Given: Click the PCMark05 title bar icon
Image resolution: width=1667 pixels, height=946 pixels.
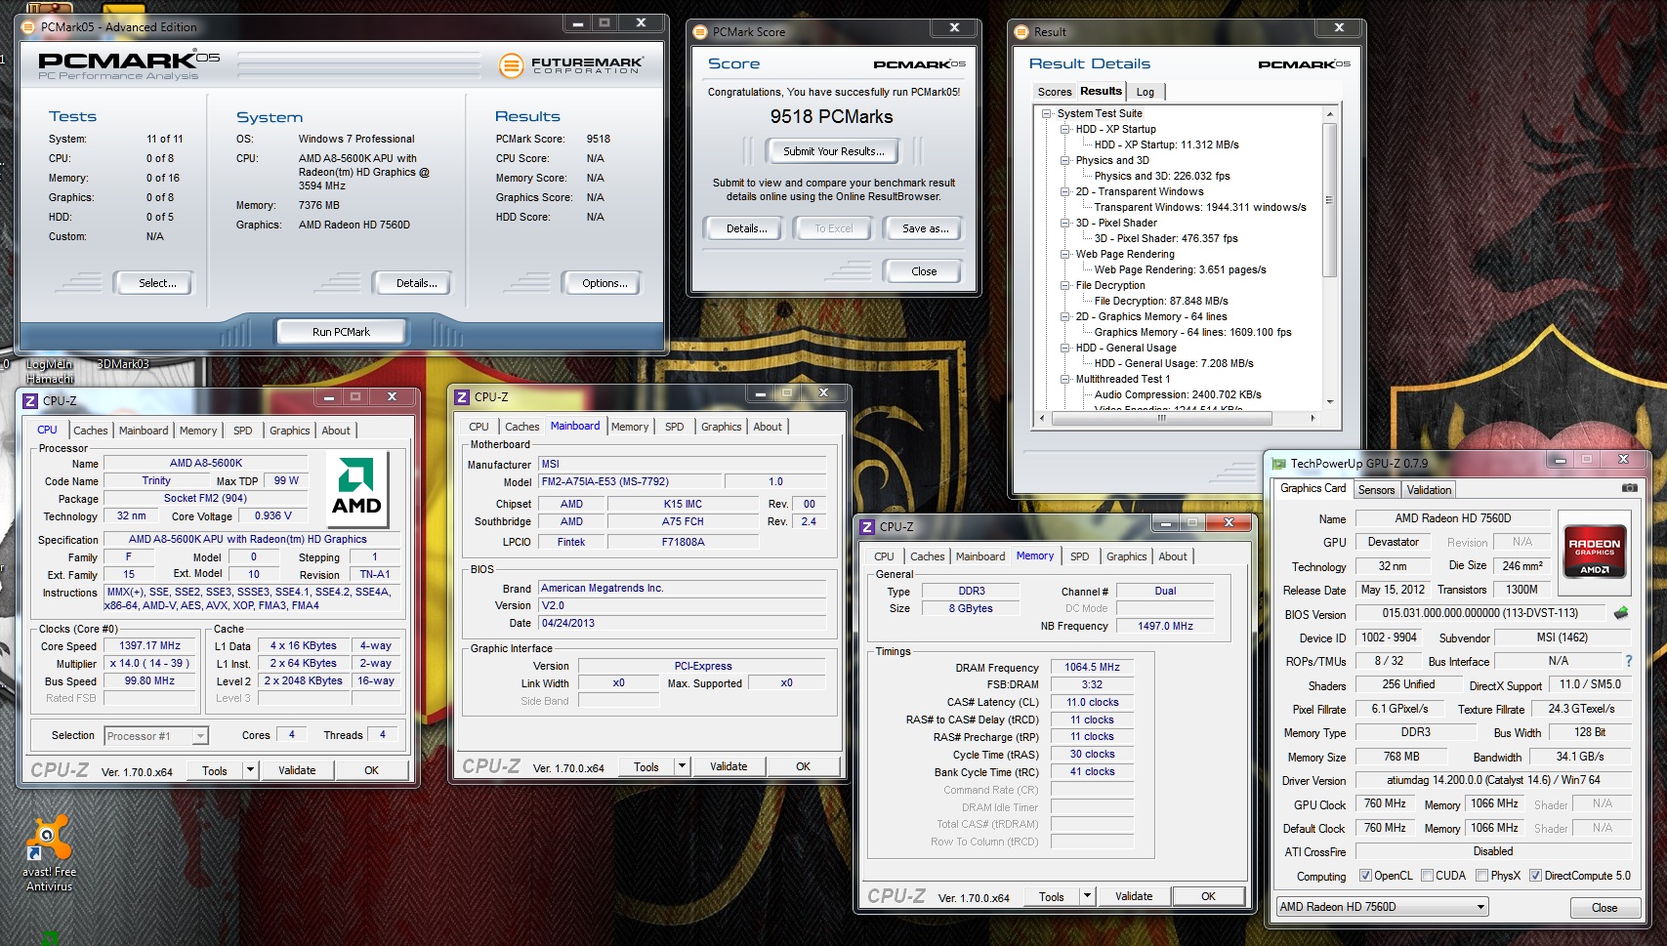Looking at the screenshot, I should click(28, 26).
